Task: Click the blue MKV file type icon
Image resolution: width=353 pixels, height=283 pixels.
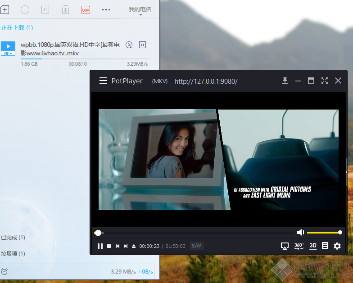Action: coord(8,49)
